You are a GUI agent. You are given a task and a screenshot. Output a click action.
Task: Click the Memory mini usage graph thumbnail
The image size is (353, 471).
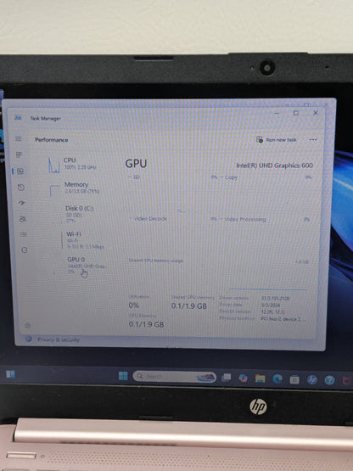click(x=55, y=191)
